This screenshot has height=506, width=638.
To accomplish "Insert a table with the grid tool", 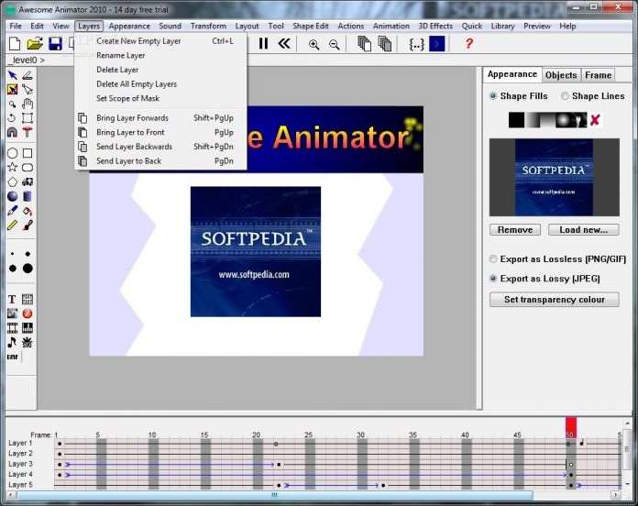I will (27, 300).
